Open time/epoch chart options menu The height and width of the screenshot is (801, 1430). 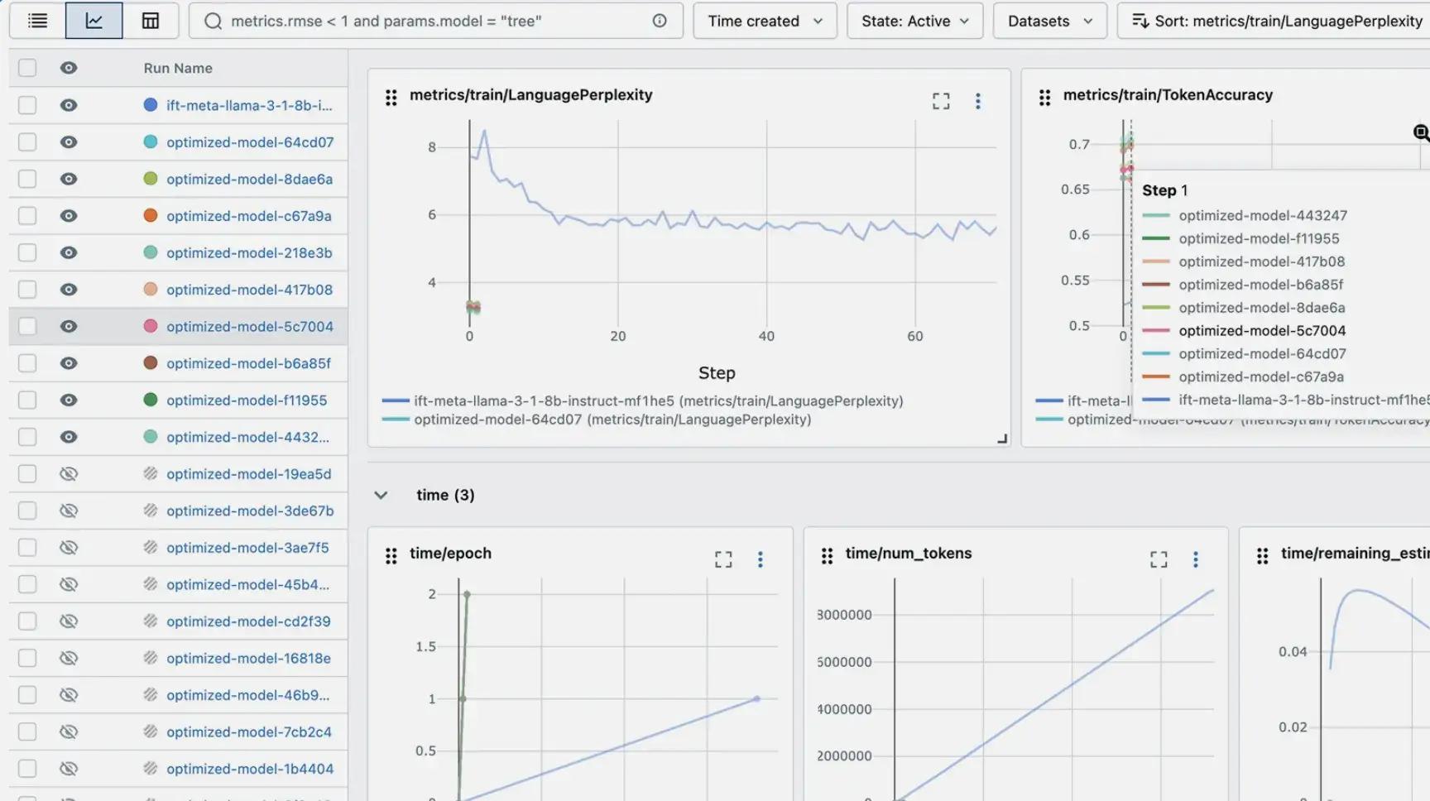(761, 559)
